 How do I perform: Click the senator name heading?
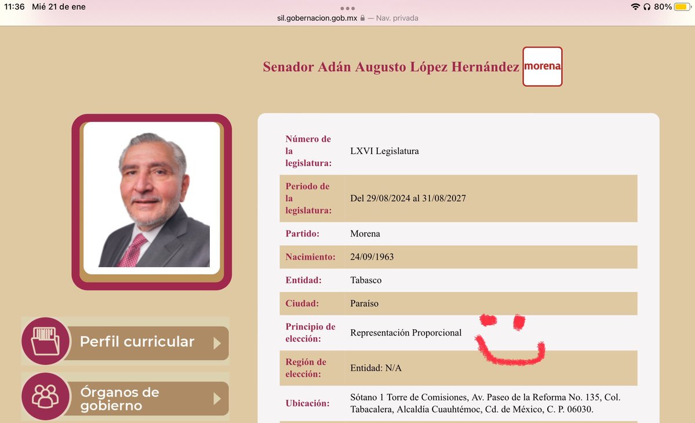tap(391, 67)
